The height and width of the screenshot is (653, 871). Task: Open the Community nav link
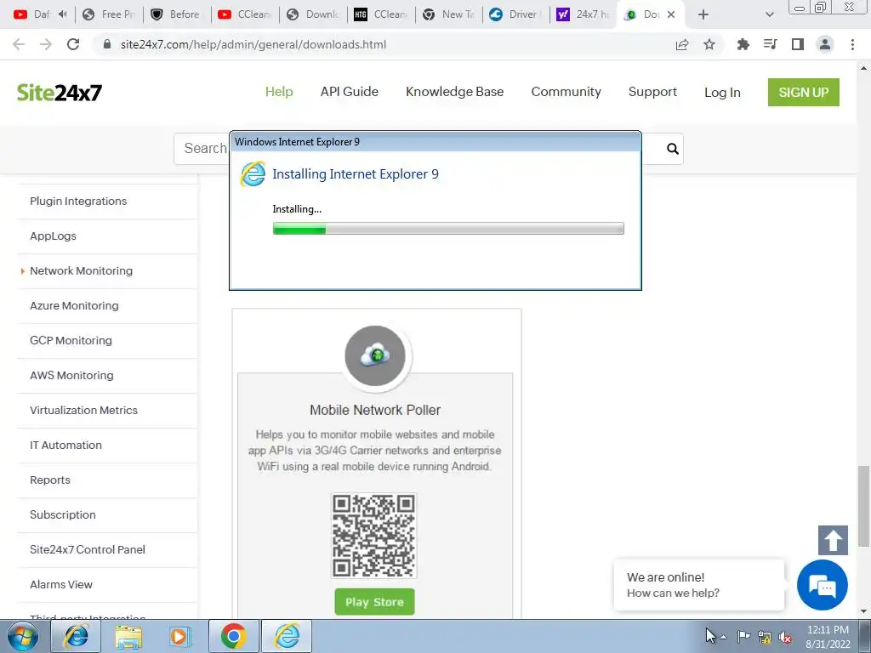pos(566,92)
